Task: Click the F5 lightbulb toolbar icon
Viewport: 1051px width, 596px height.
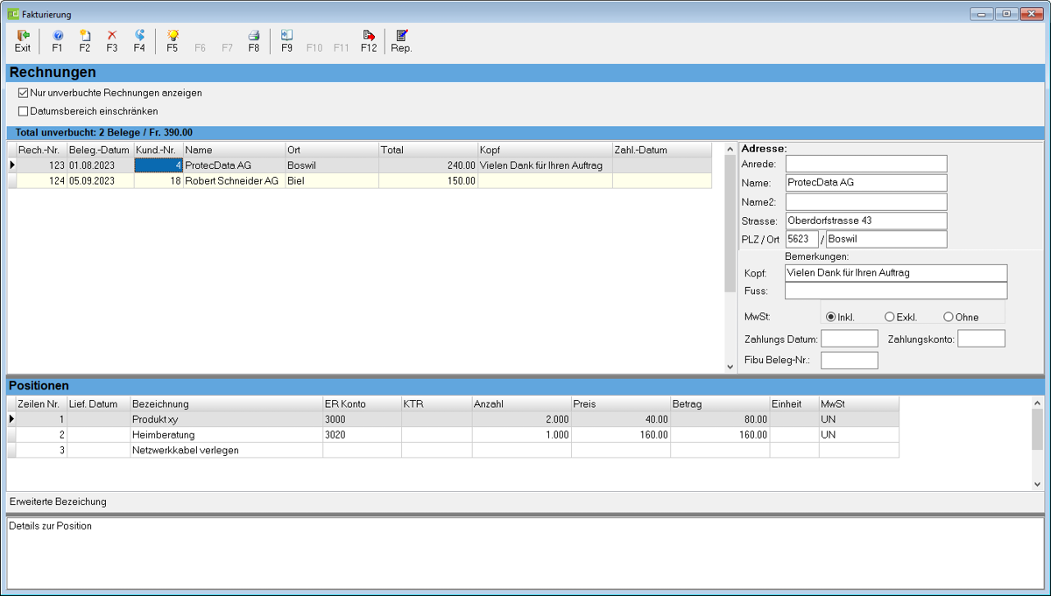Action: (173, 41)
